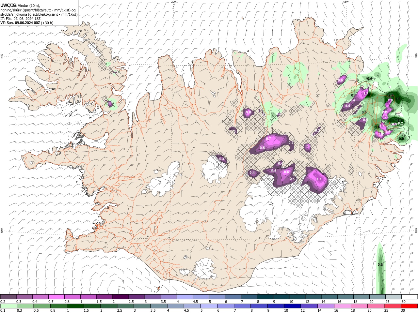Image resolution: width=418 pixels, height=313 pixels.
Task: Click '0.1' number under bottom legend row
Action: [3, 311]
